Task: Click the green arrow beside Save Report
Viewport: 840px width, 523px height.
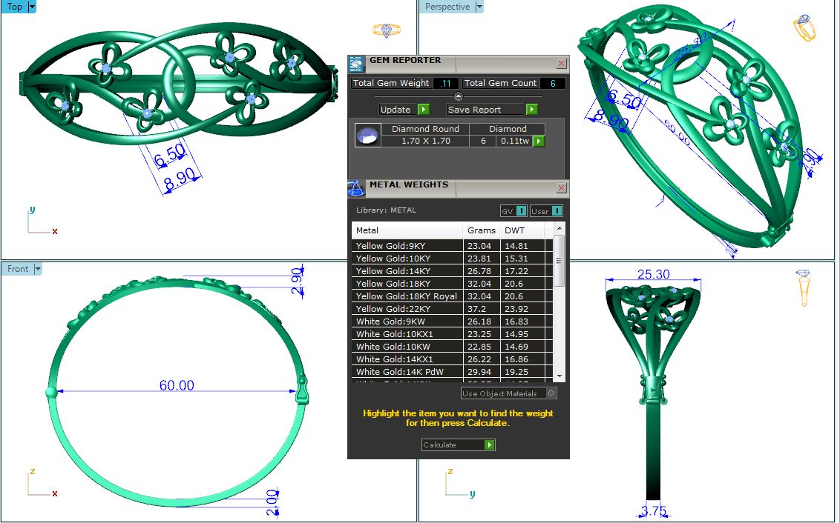Action: (531, 110)
